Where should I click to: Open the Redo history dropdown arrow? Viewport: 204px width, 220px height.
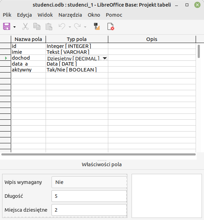point(85,27)
